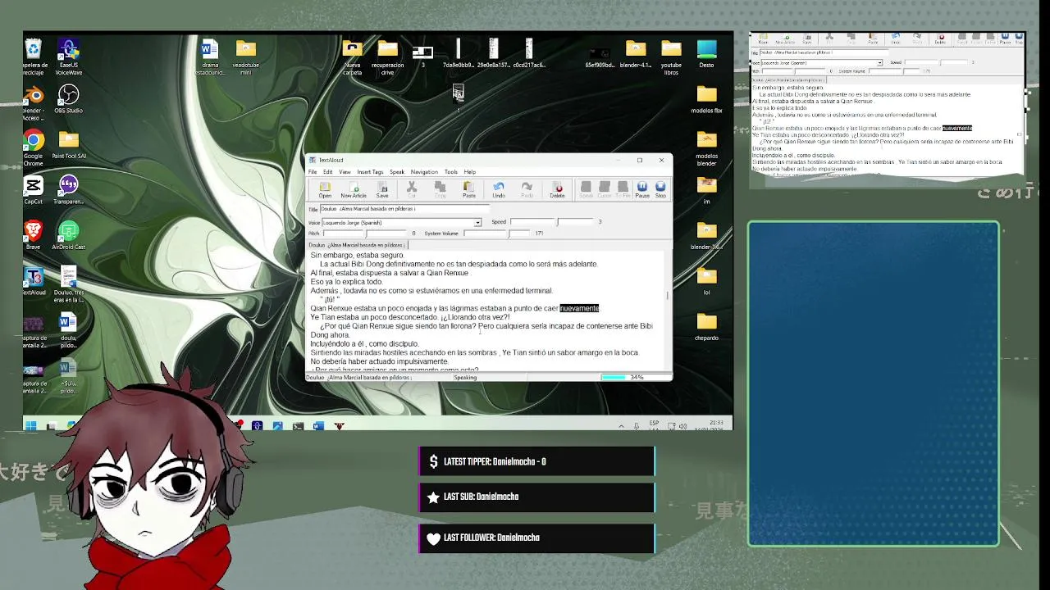Image resolution: width=1050 pixels, height=590 pixels.
Task: Open the recuperacion drive folder
Action: click(x=388, y=57)
